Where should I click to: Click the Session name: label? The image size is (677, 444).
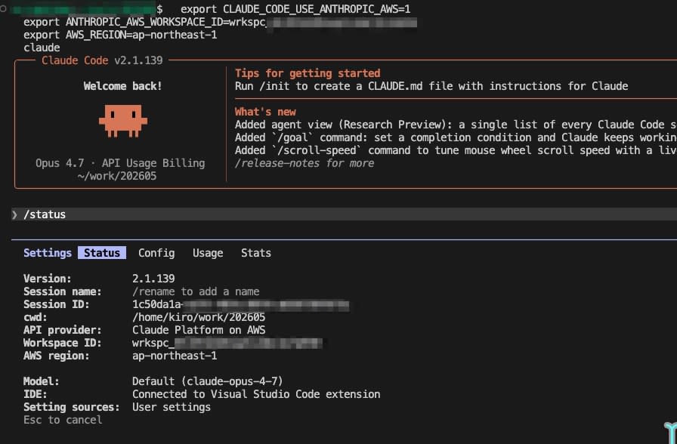62,291
